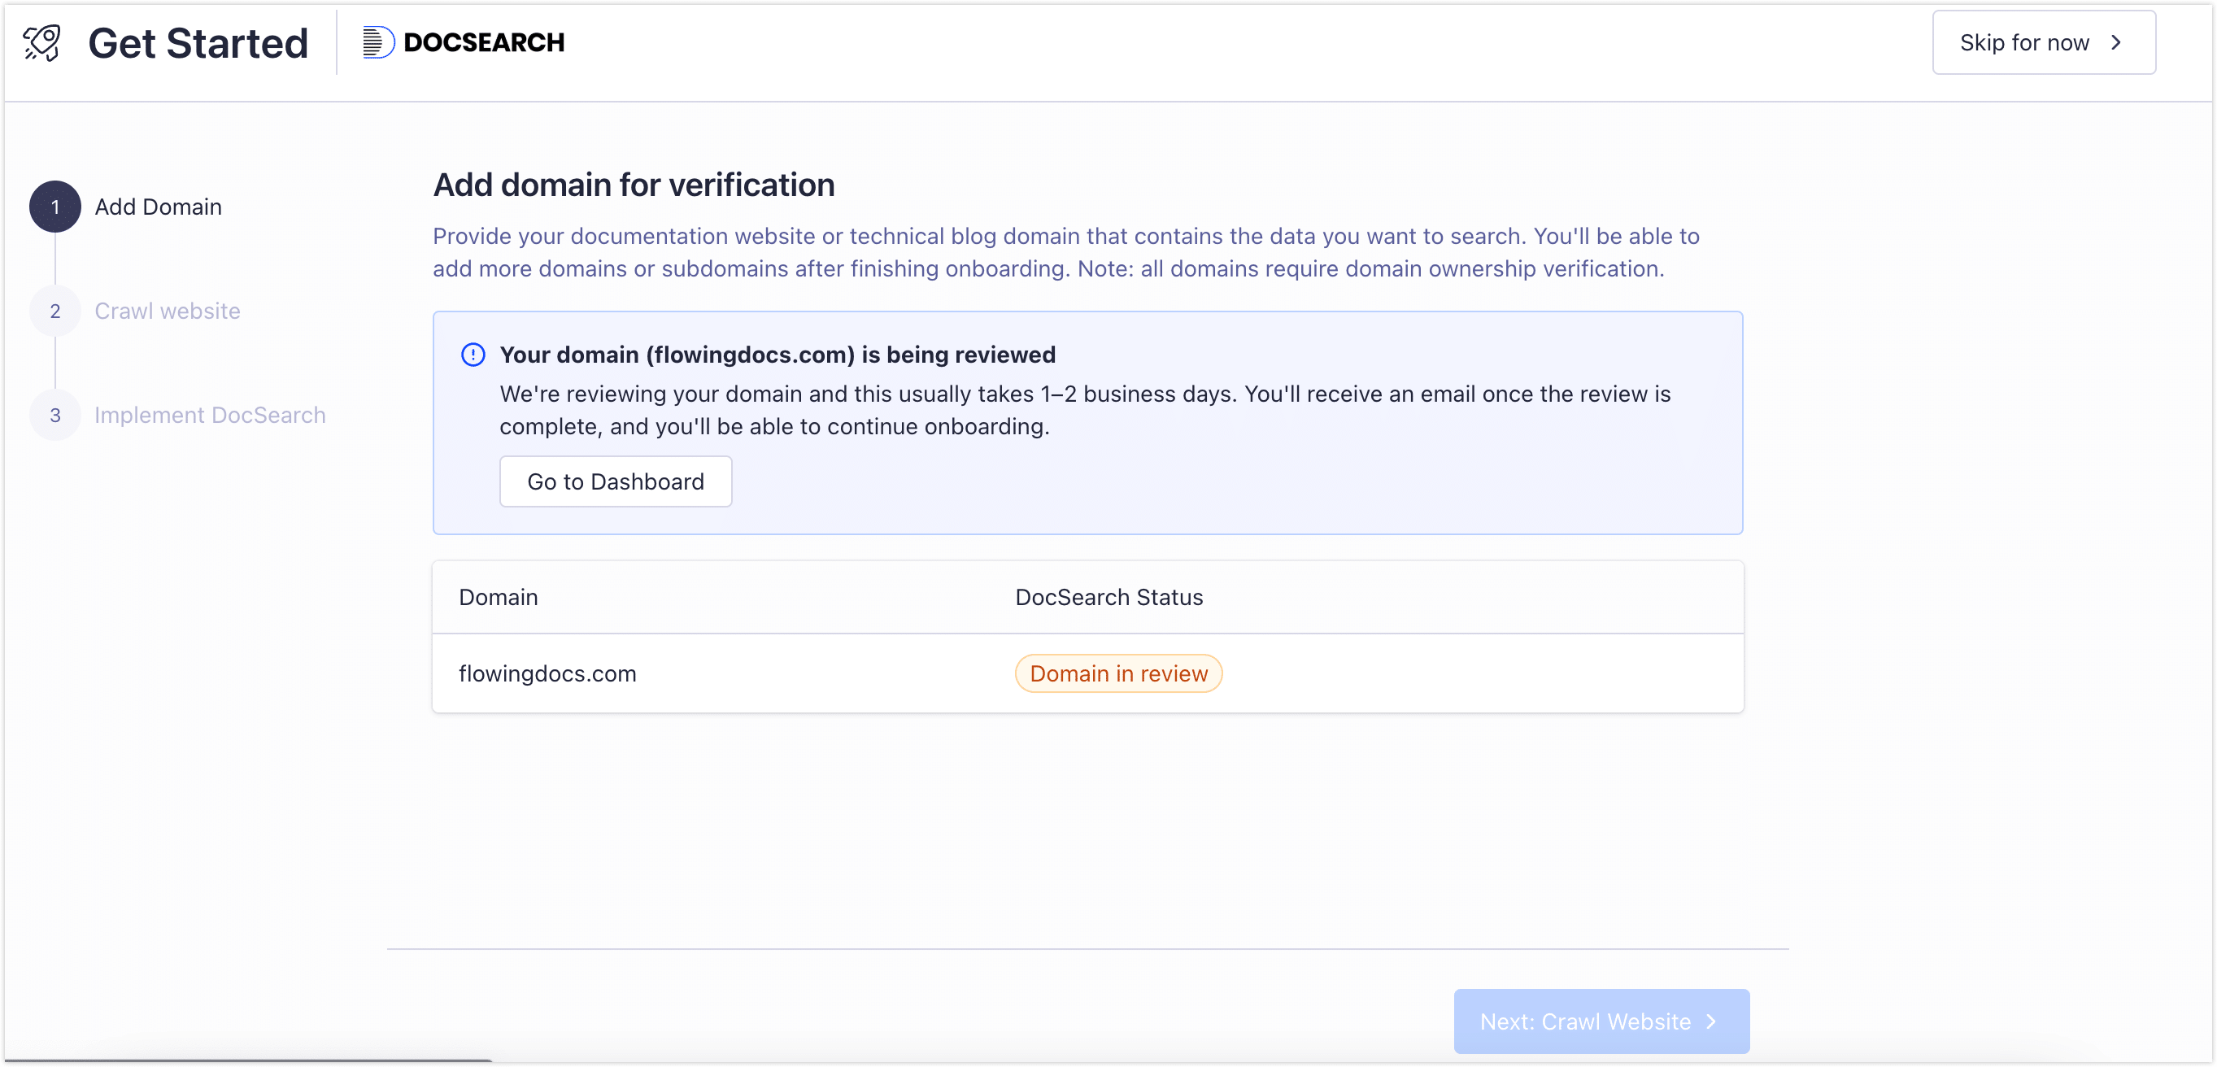Click the rocket Get Started icon
This screenshot has height=1067, width=2217.
pyautogui.click(x=41, y=42)
